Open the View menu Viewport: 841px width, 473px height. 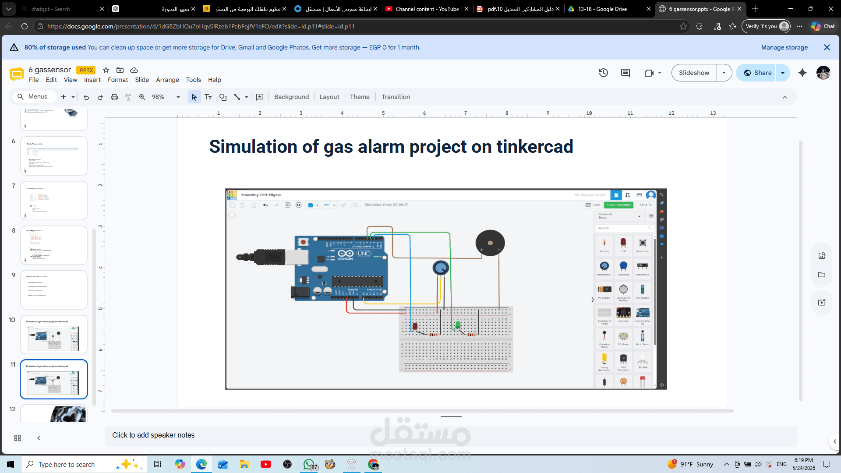point(71,80)
